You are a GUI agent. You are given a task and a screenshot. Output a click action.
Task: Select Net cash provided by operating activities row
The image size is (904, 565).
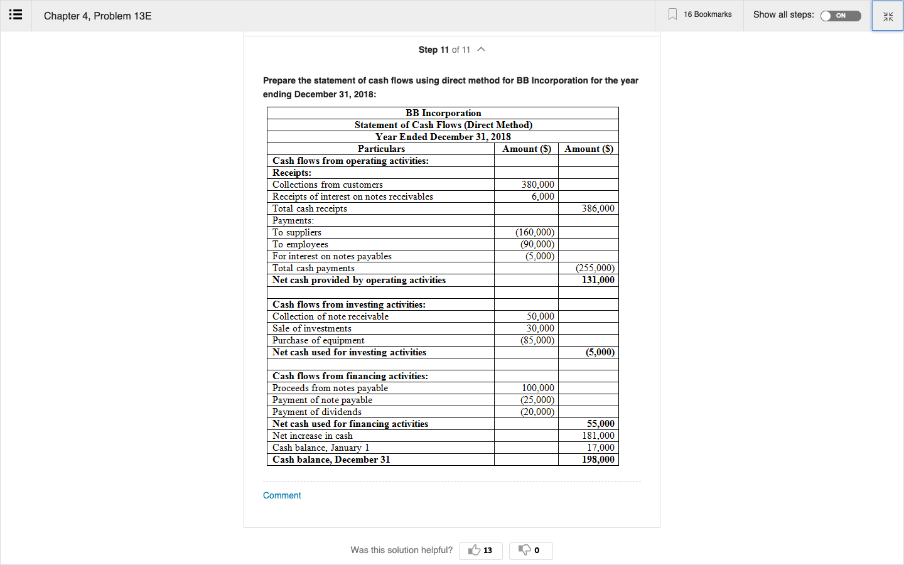point(443,280)
